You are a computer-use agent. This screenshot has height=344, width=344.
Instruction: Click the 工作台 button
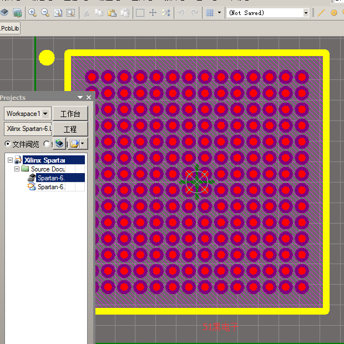(70, 114)
